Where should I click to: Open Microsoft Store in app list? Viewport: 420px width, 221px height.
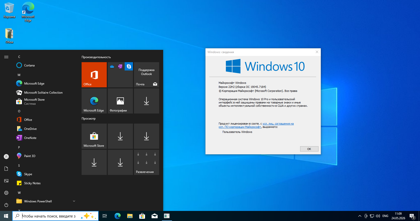[x=46, y=102]
